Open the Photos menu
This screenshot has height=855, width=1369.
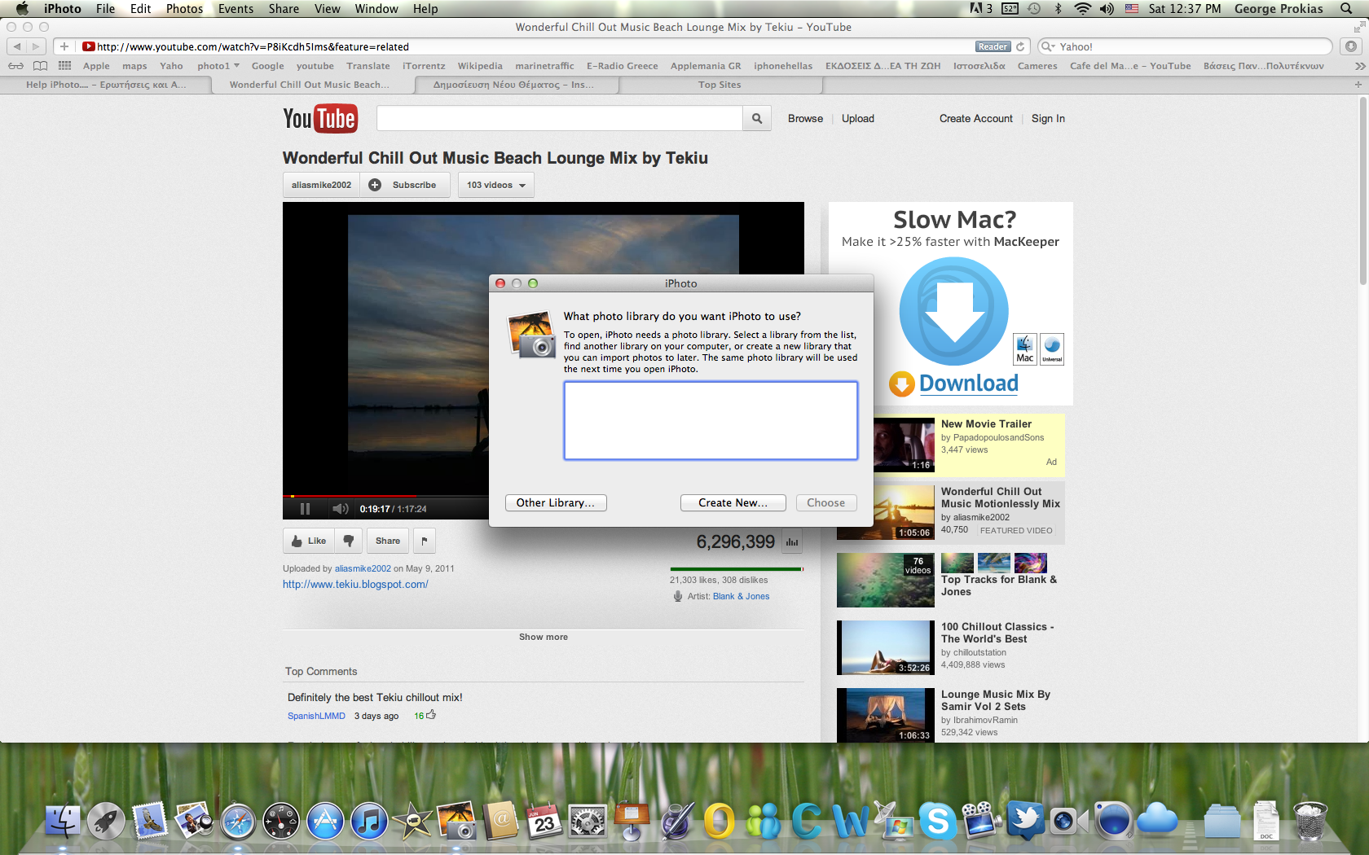coord(184,8)
